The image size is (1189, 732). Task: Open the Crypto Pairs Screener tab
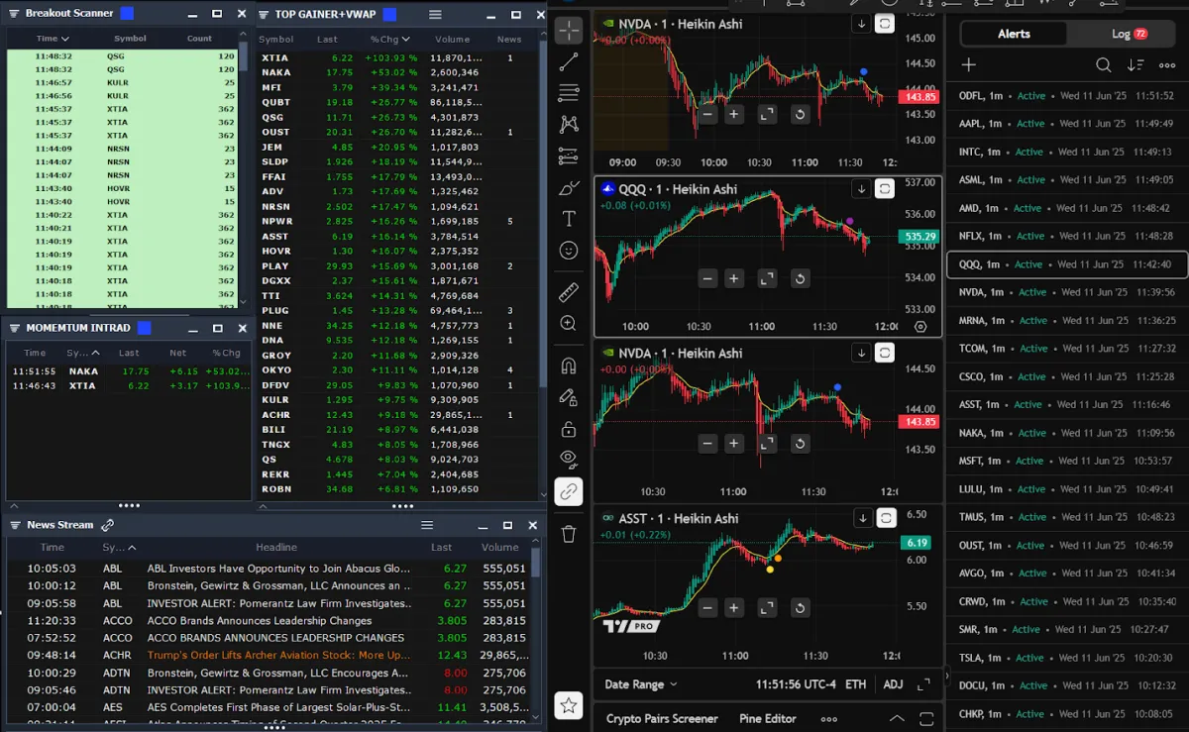tap(662, 719)
